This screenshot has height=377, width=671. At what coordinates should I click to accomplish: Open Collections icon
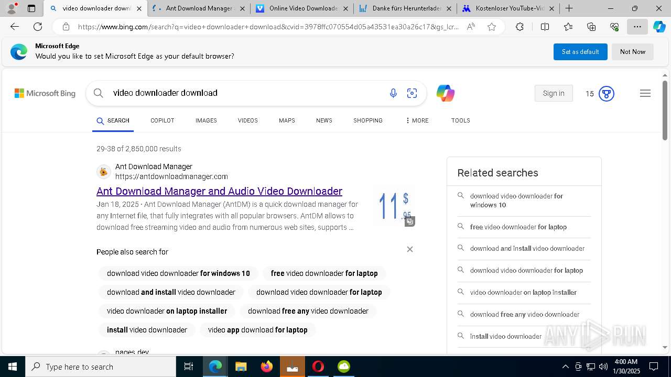[591, 27]
